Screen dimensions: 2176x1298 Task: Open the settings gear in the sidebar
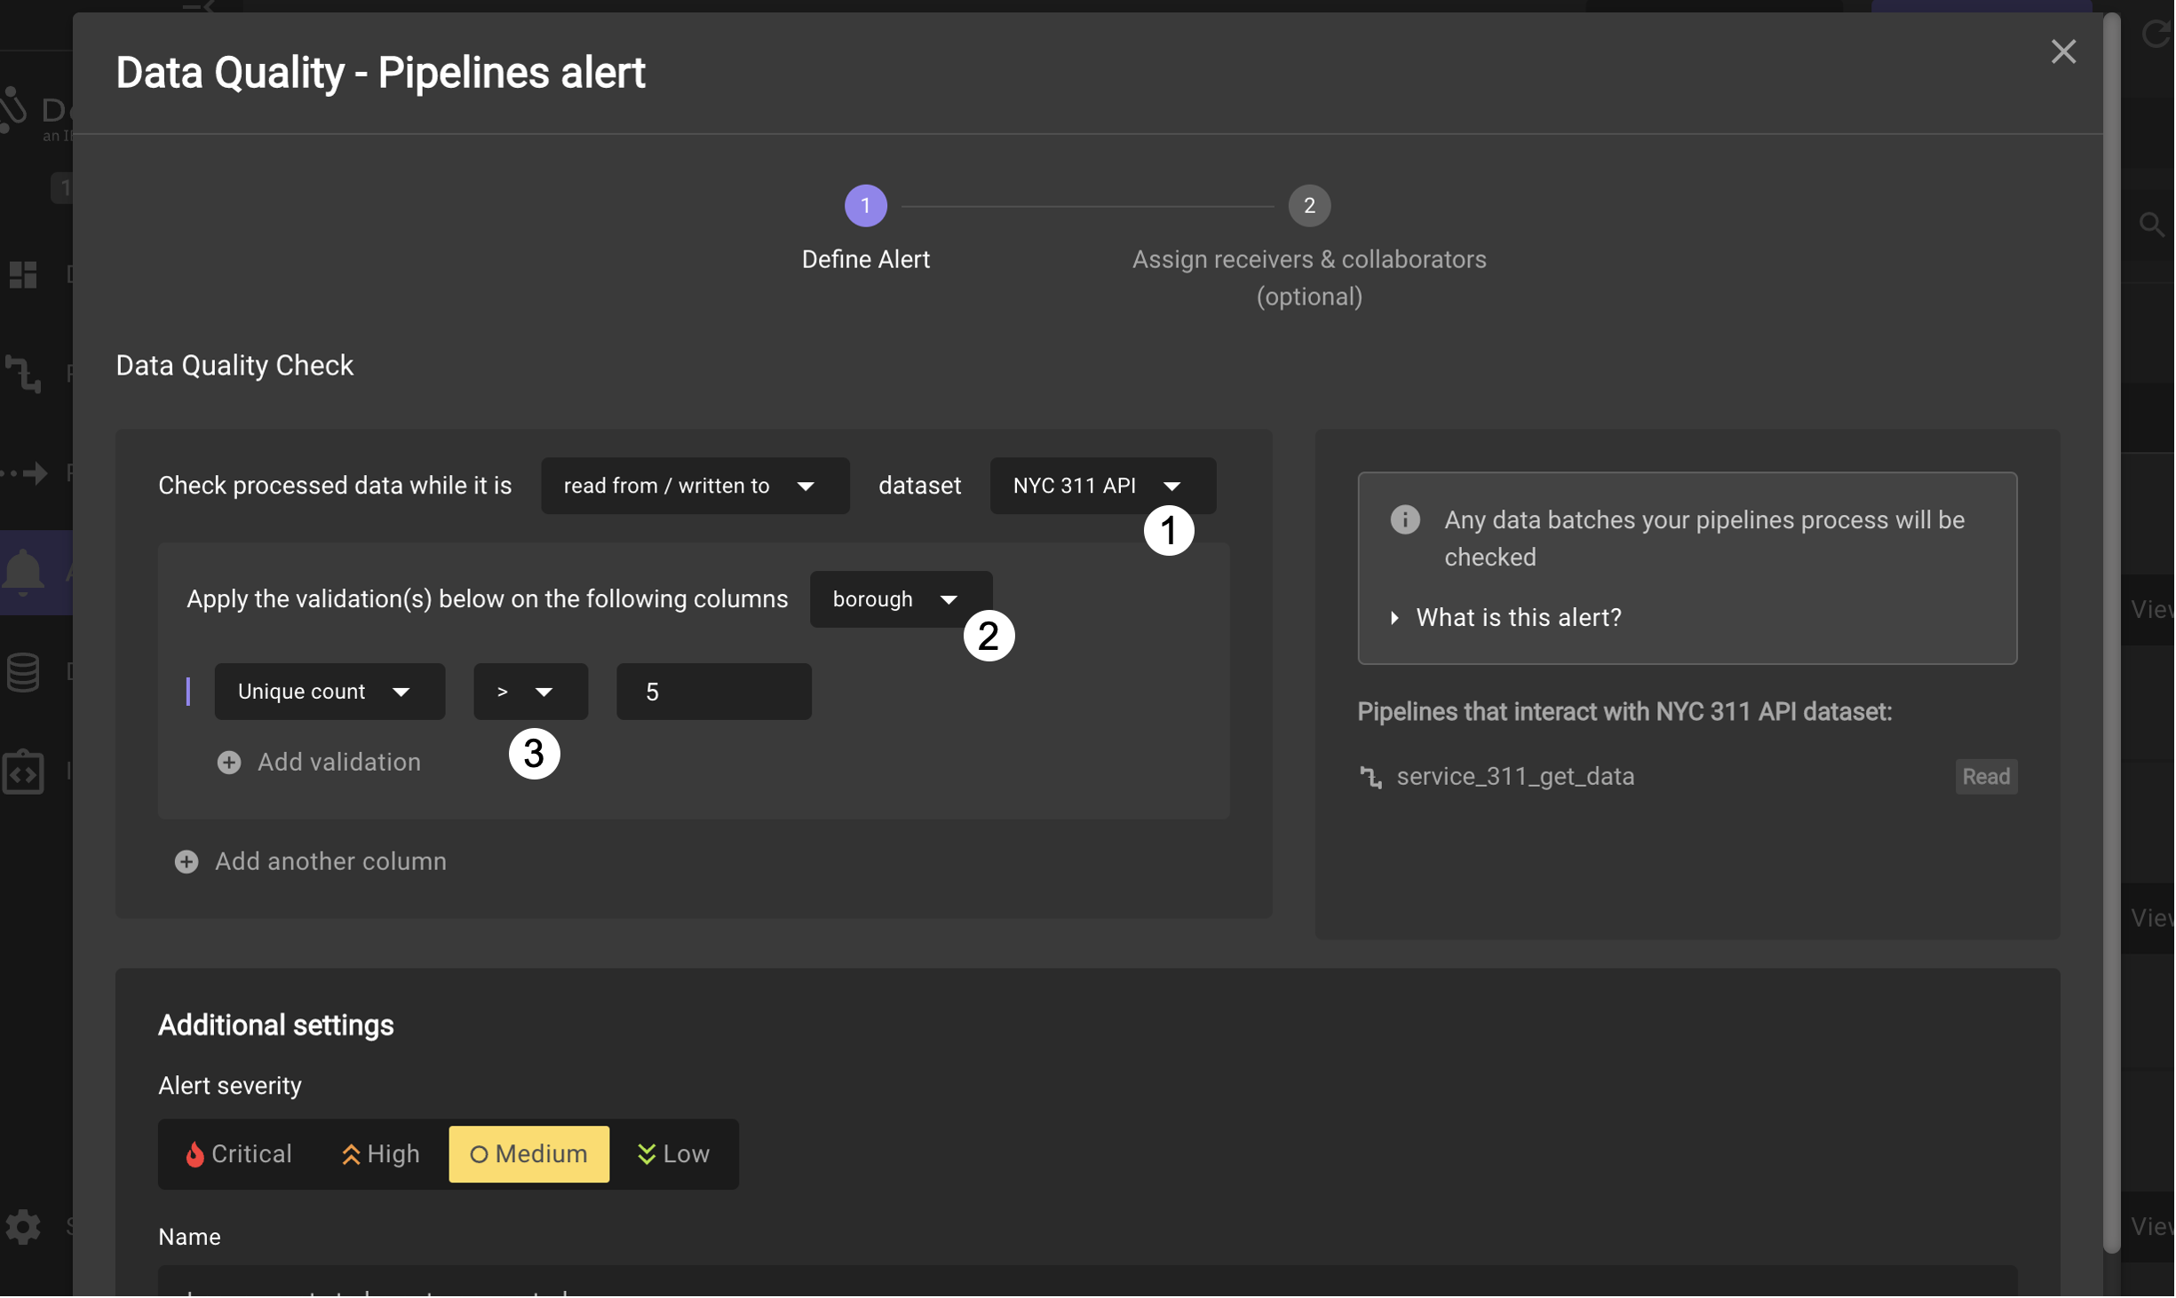[x=23, y=1228]
